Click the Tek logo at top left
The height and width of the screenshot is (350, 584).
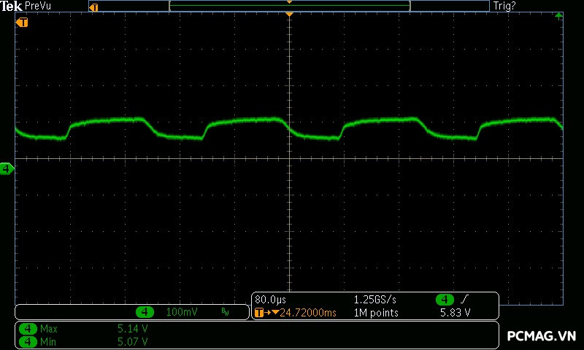11,6
